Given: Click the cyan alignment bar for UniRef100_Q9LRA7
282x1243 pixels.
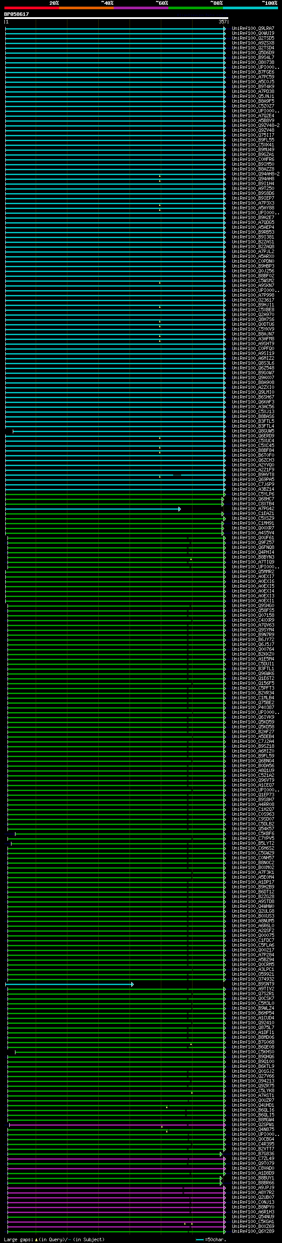Looking at the screenshot, I should tap(115, 29).
